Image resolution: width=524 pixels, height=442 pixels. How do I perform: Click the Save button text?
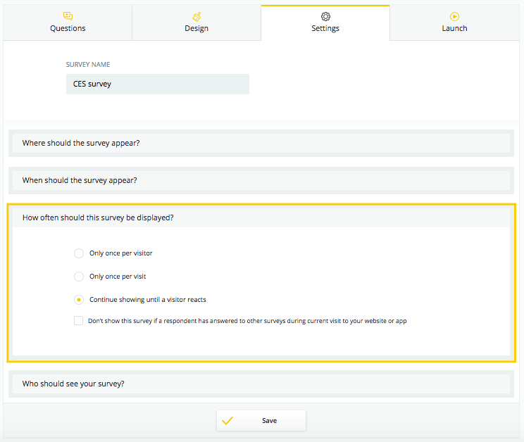(x=269, y=421)
